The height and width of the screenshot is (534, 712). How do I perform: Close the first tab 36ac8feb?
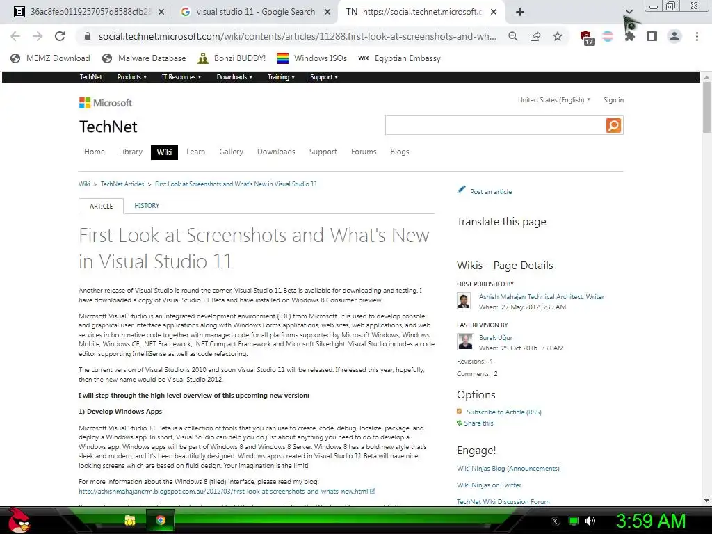point(161,12)
